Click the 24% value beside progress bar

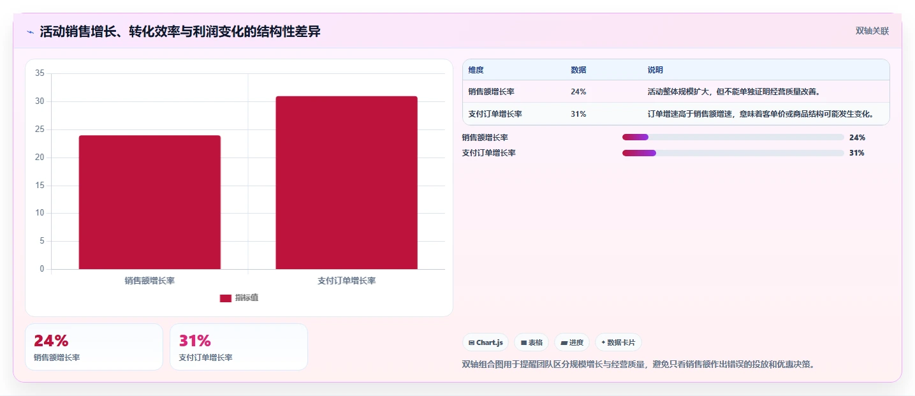pos(857,138)
